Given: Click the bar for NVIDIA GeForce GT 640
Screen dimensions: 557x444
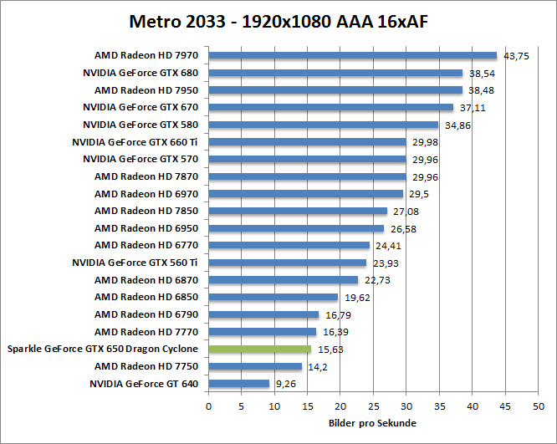Looking at the screenshot, I should (x=239, y=384).
